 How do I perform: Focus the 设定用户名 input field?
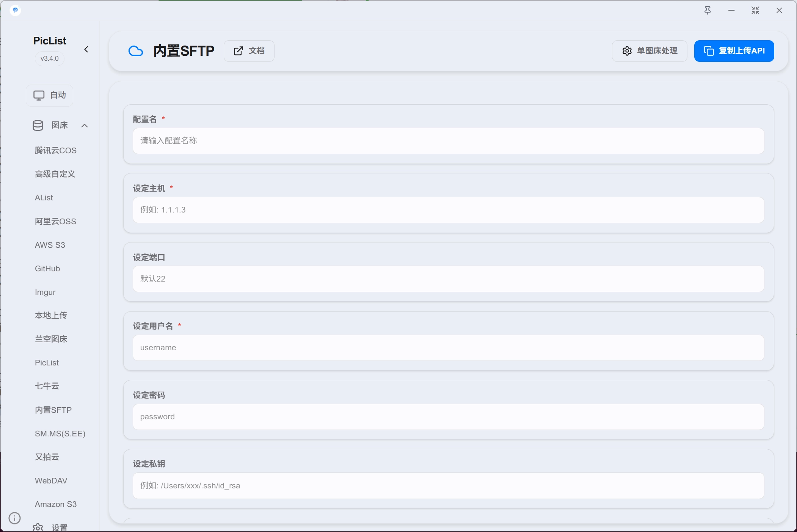point(448,348)
